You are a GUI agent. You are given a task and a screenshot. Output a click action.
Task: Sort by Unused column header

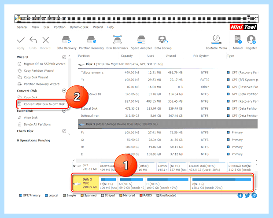tap(171, 56)
